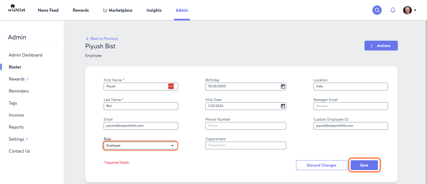Go to the News Feed tab
The image size is (427, 184).
pyautogui.click(x=48, y=10)
